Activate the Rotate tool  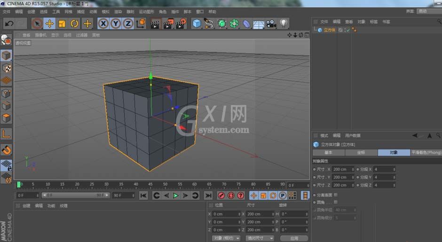pos(74,23)
